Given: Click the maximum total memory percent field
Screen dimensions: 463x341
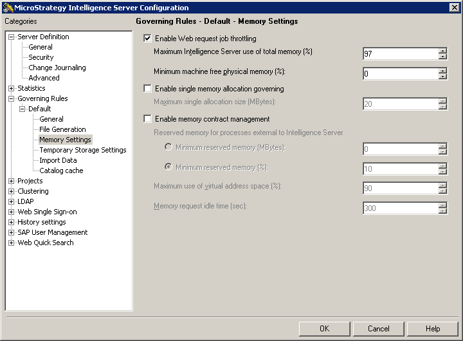Looking at the screenshot, I should [401, 54].
